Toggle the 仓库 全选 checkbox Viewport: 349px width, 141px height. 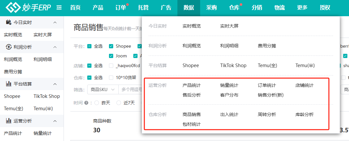pyautogui.click(x=90, y=77)
